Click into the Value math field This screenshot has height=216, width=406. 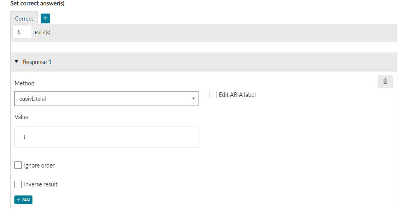pyautogui.click(x=106, y=137)
